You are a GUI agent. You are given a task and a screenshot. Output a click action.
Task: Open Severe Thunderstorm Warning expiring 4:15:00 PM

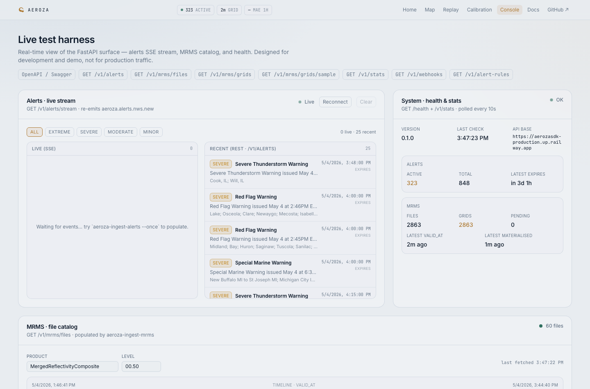coord(290,293)
